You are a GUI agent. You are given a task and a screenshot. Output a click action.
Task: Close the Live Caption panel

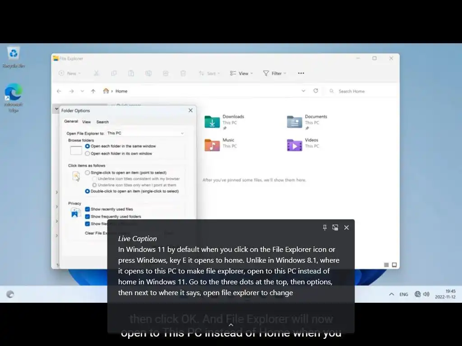tap(346, 228)
